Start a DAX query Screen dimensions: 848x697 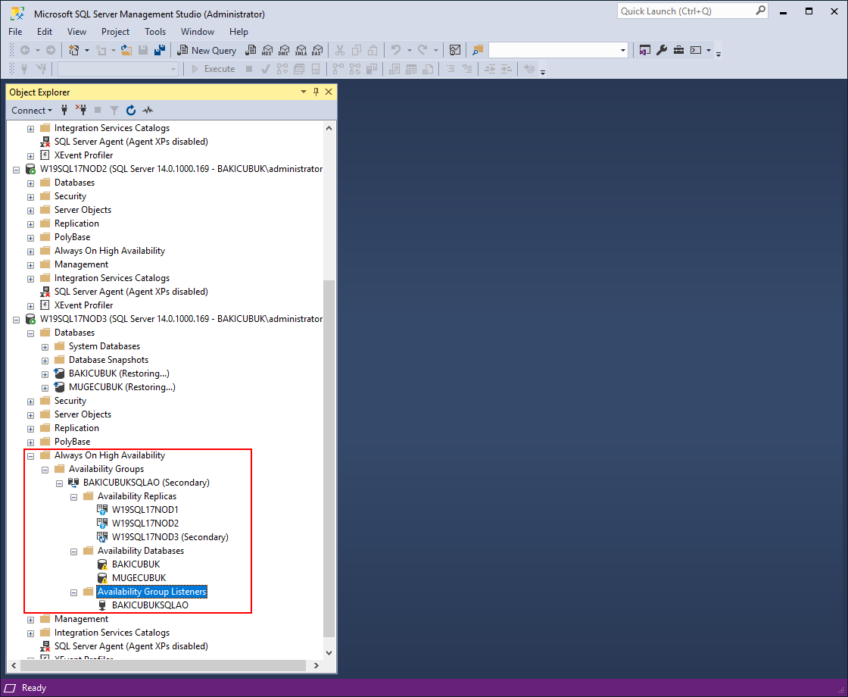point(317,50)
